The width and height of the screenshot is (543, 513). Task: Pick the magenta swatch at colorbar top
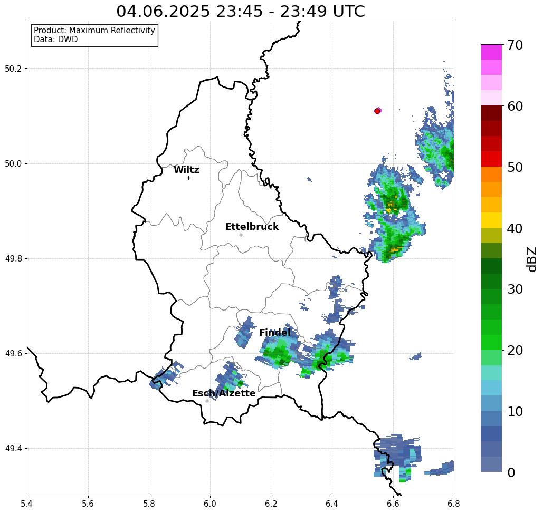click(491, 52)
